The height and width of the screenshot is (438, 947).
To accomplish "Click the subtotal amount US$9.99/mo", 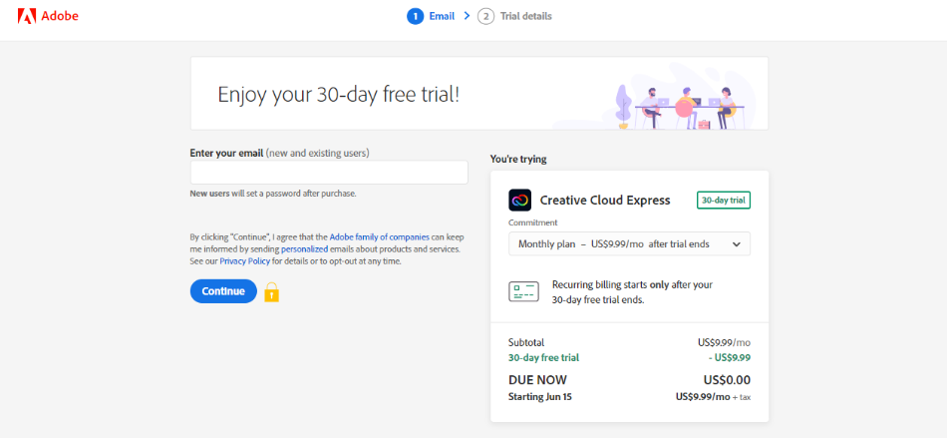I will (724, 342).
